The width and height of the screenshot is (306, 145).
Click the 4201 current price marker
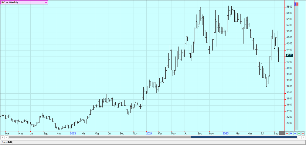(x=289, y=55)
